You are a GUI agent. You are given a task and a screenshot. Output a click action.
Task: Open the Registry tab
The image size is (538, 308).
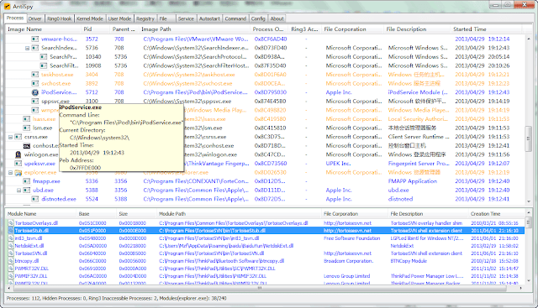[145, 18]
